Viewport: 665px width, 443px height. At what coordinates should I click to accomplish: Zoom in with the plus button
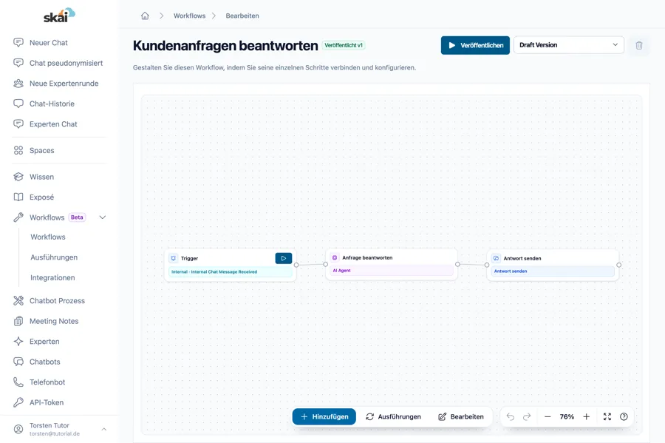pyautogui.click(x=586, y=416)
